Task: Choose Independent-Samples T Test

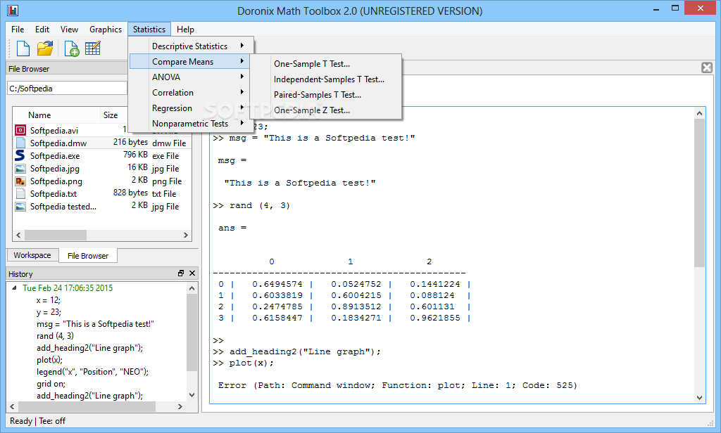Action: pyautogui.click(x=326, y=79)
